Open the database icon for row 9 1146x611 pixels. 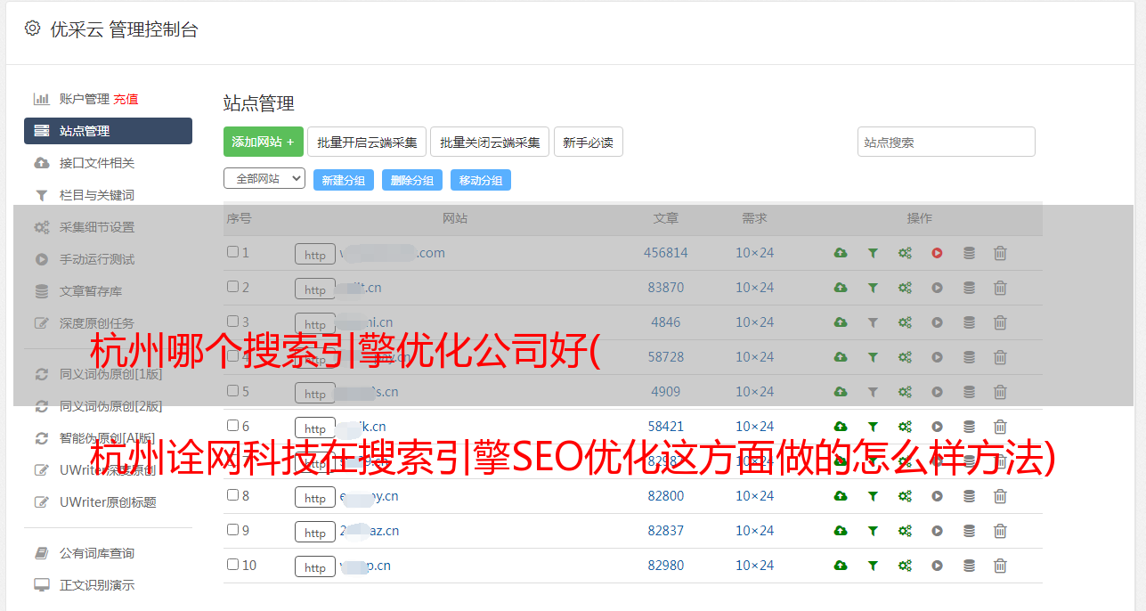click(x=969, y=531)
